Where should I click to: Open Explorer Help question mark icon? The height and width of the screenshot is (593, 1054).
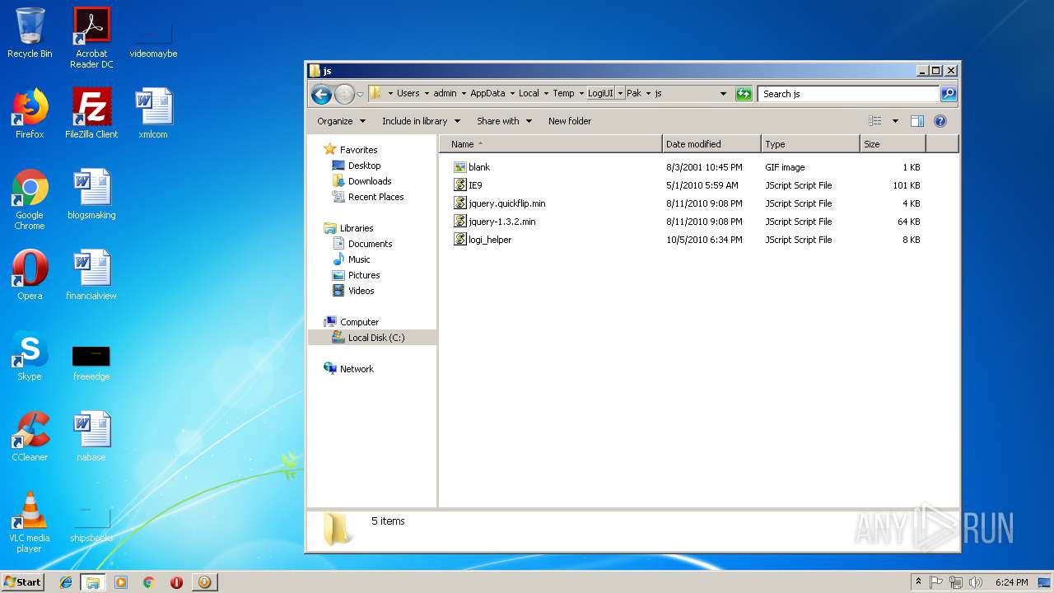point(940,121)
